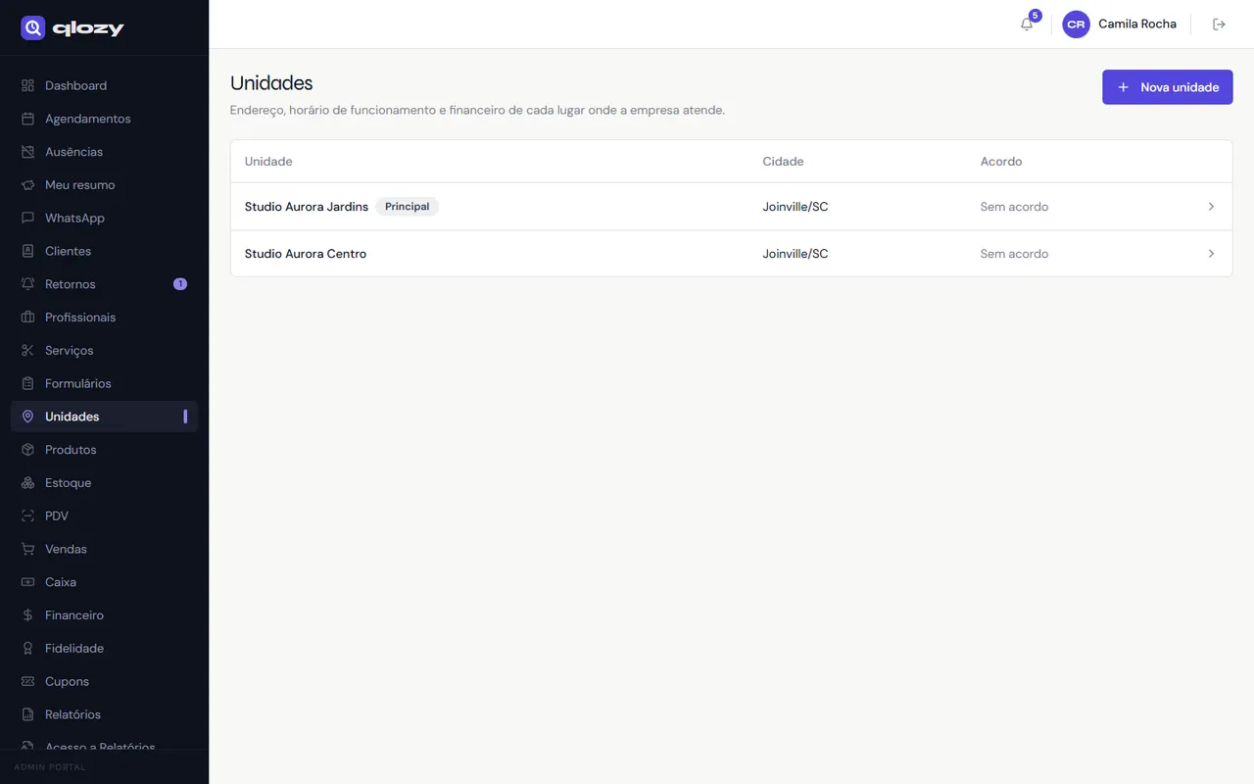This screenshot has width=1254, height=784.
Task: Click the WhatsApp chat bubble icon
Action: click(27, 218)
